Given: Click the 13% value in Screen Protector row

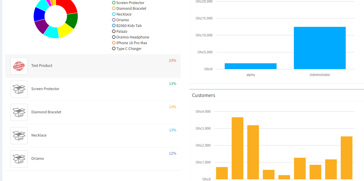Looking at the screenshot, I should click(x=173, y=84).
